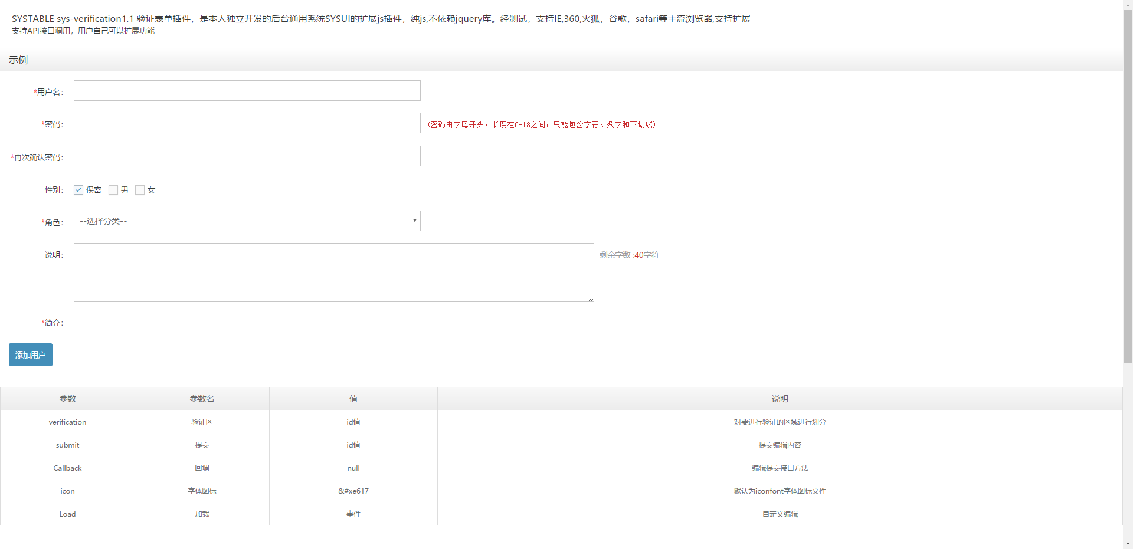This screenshot has height=549, width=1133.
Task: Click the 对要进行验证的区域进行划分 description
Action: click(780, 422)
